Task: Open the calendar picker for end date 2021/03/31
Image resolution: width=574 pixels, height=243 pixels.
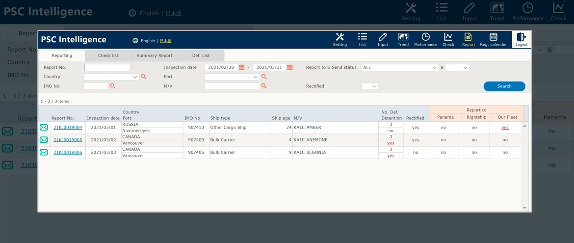Action: click(289, 67)
